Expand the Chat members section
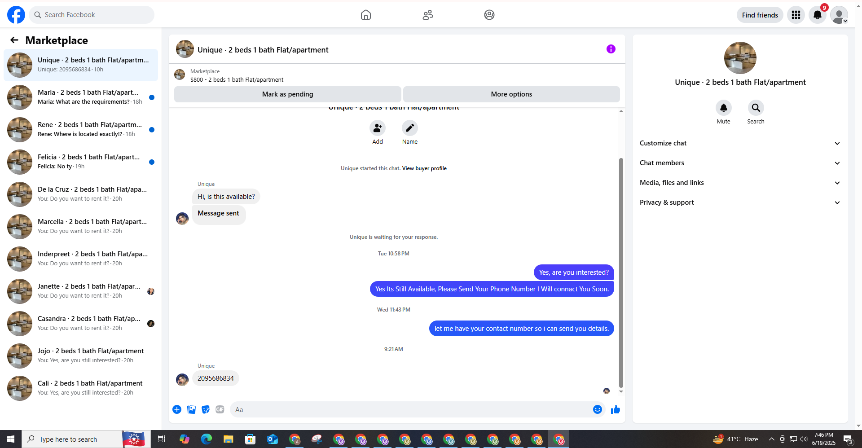Viewport: 862px width, 448px height. [740, 163]
